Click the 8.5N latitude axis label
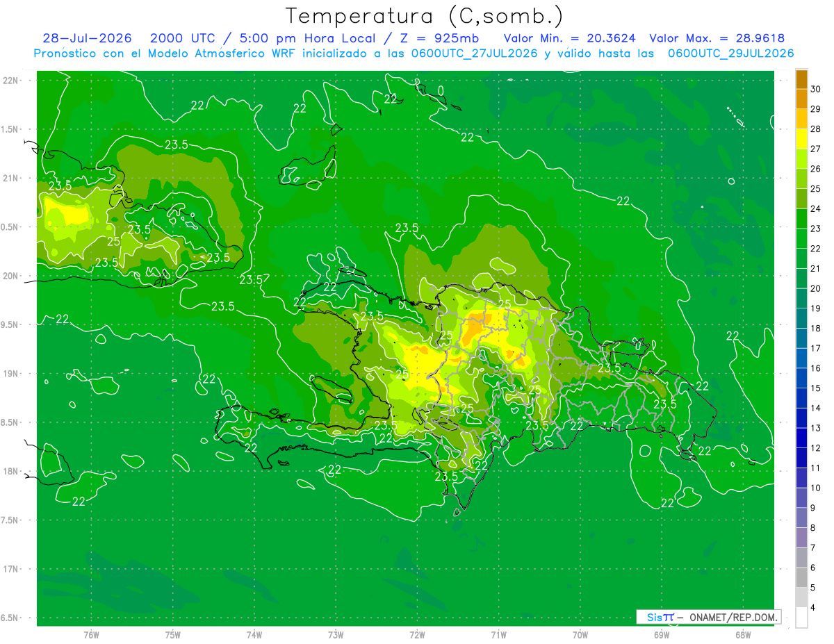This screenshot has width=834, height=644. coord(10,422)
